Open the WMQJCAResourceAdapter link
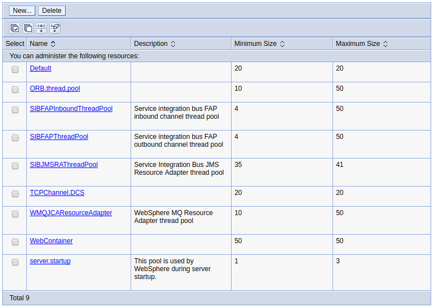 pyautogui.click(x=71, y=213)
